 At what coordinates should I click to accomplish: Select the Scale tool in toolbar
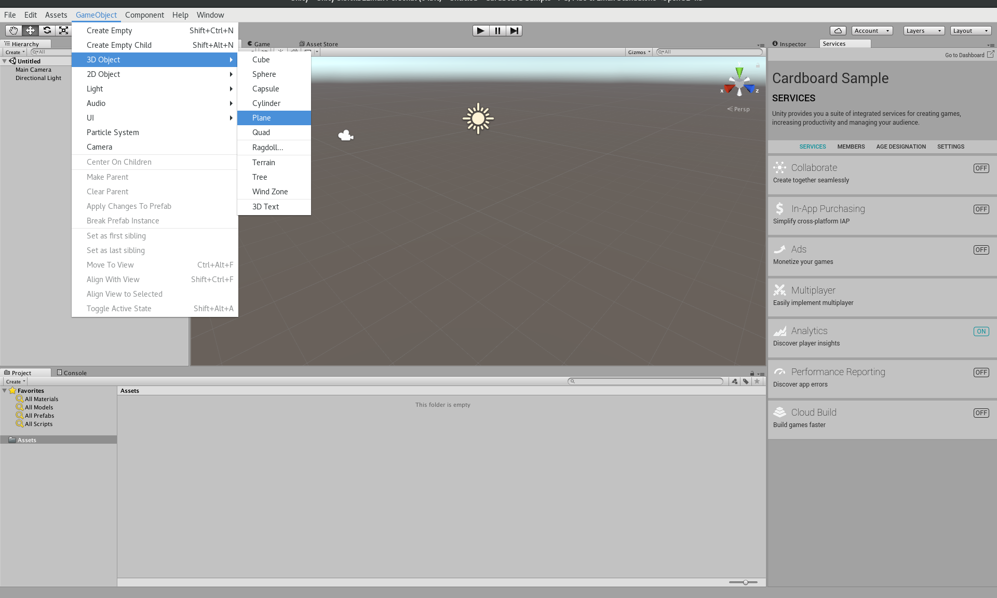pyautogui.click(x=63, y=31)
